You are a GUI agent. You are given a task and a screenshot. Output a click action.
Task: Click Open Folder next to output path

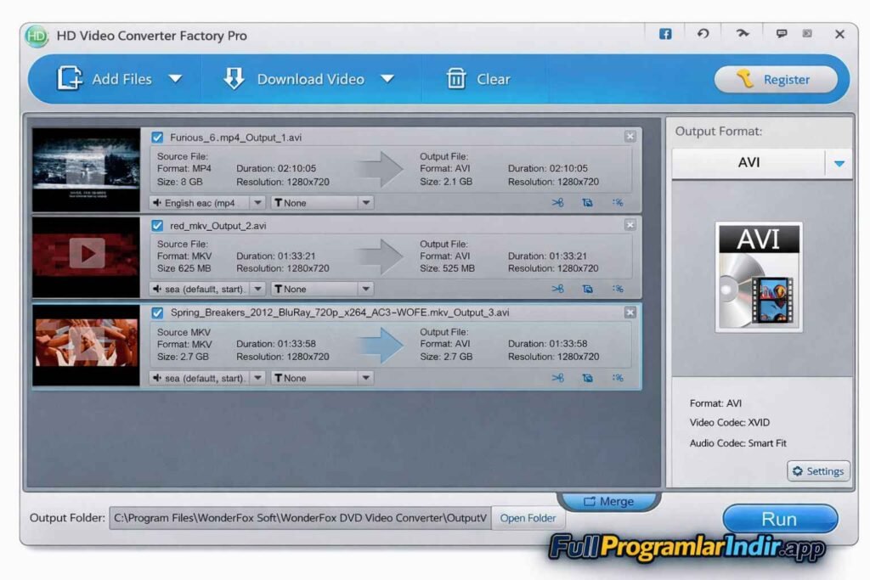528,517
